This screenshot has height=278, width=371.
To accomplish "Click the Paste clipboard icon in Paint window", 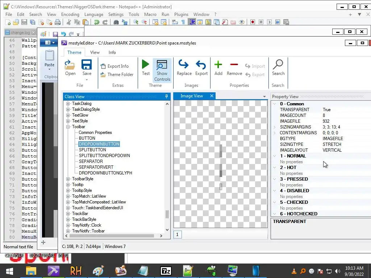I will tap(49, 55).
